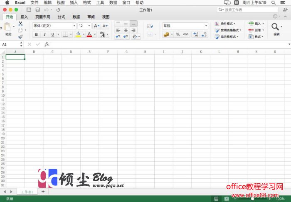Apply yellow fill color bucket

pos(78,34)
